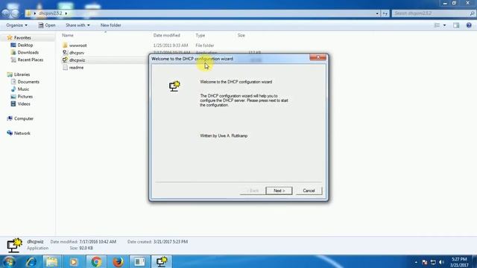Viewport: 477px width, 268px height.
Task: Click the refresh button beside address bar
Action: (385, 13)
